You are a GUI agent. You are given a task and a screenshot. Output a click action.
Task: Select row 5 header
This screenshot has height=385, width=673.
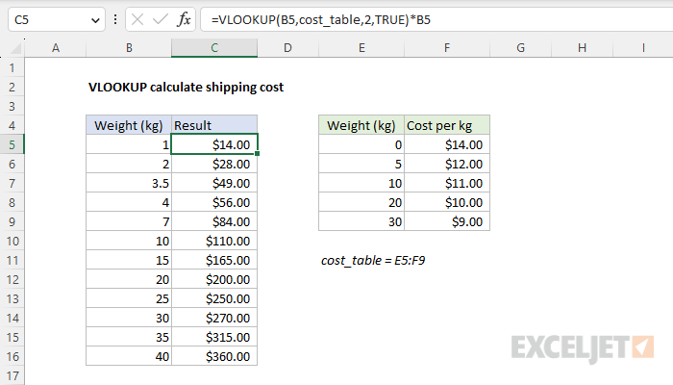pos(12,144)
